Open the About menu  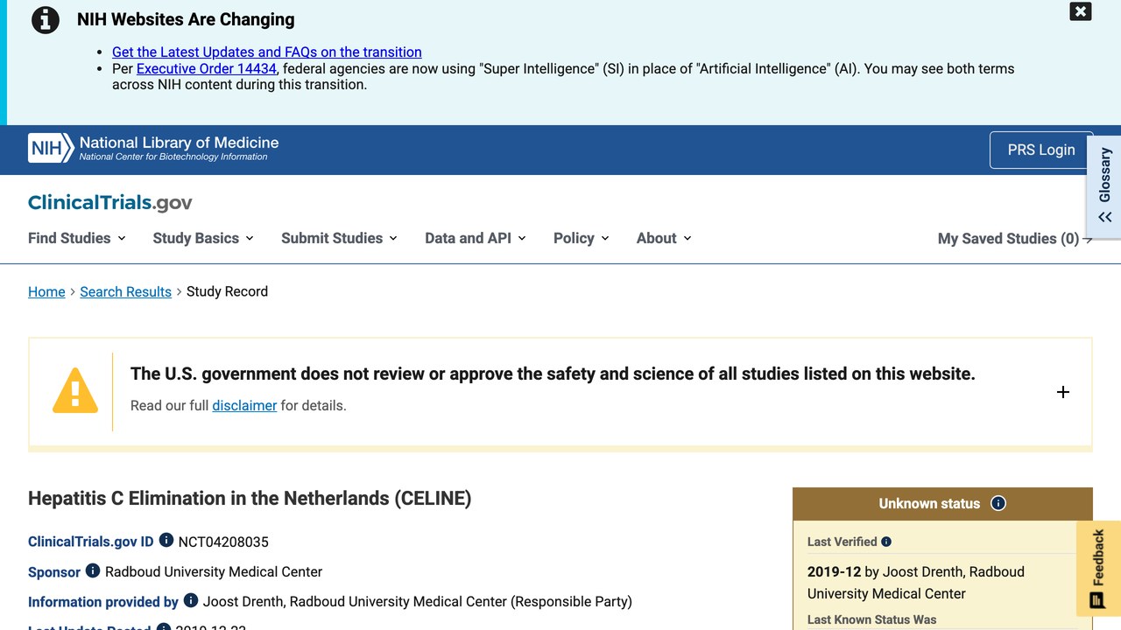coord(664,238)
